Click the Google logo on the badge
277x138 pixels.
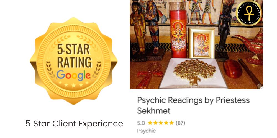tap(73, 75)
